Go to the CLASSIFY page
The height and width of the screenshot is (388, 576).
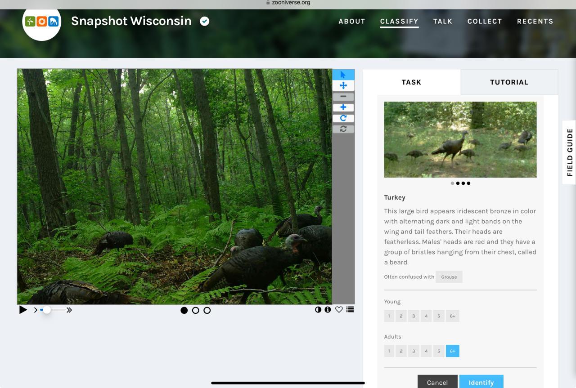pyautogui.click(x=399, y=21)
